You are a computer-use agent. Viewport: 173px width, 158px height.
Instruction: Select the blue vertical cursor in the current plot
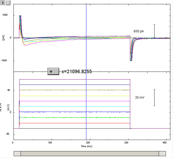tap(86, 53)
